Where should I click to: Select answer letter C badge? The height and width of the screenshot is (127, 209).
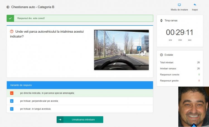point(12,109)
